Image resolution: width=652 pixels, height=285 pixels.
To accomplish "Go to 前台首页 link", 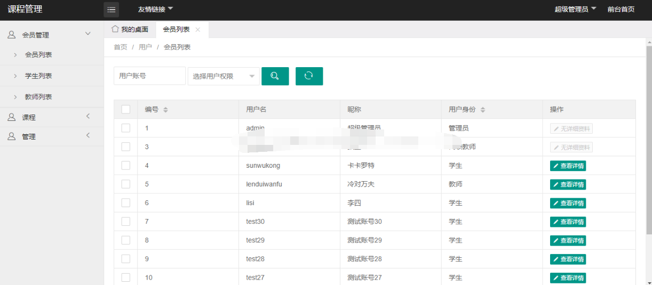I will [x=621, y=9].
